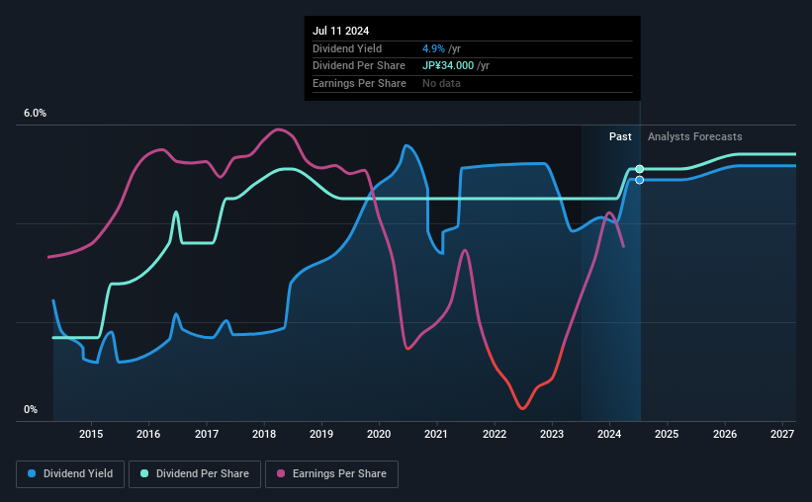Image resolution: width=812 pixels, height=502 pixels.
Task: Click the 'Dividend Yield' row label in tooltip
Action: [x=347, y=48]
